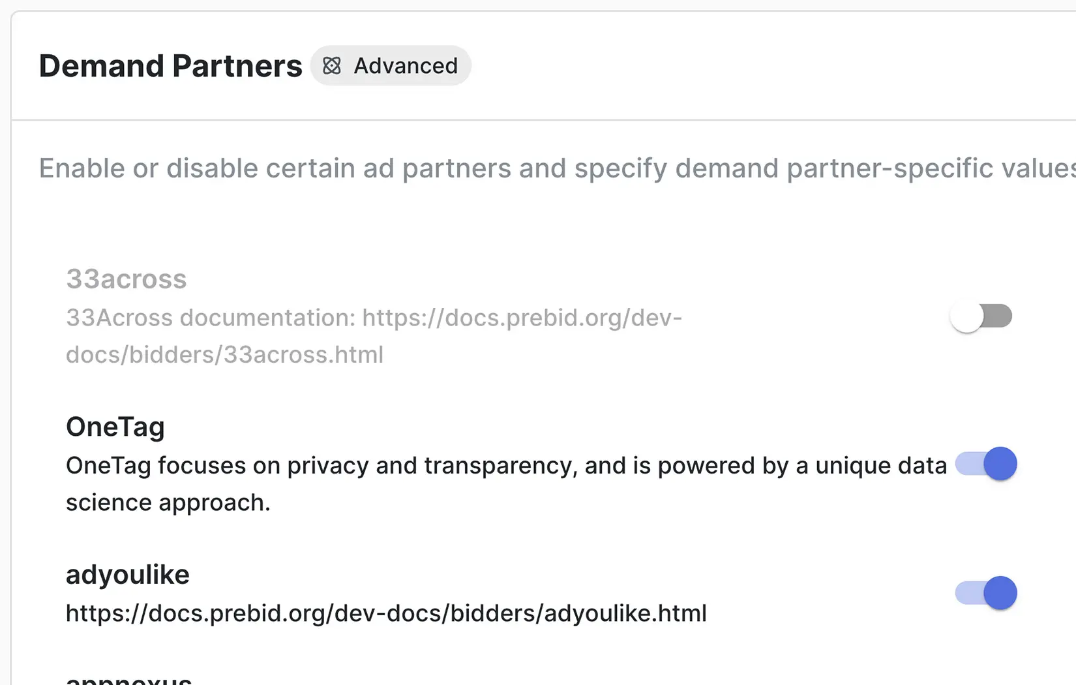This screenshot has height=685, width=1076.
Task: Select the OneTag partner name
Action: coord(115,427)
